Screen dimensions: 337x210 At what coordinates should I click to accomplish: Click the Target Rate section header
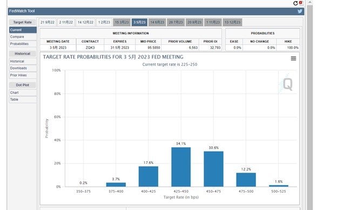(22, 22)
